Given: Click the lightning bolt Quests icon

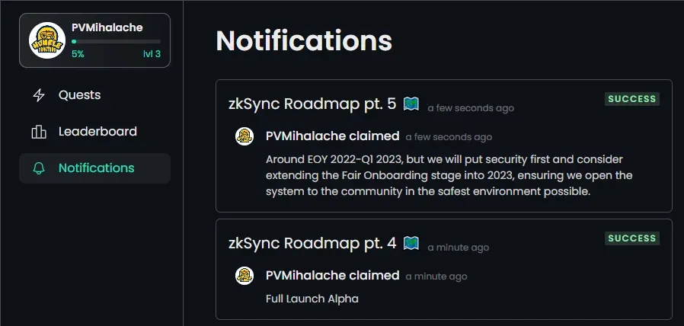Looking at the screenshot, I should click(39, 95).
